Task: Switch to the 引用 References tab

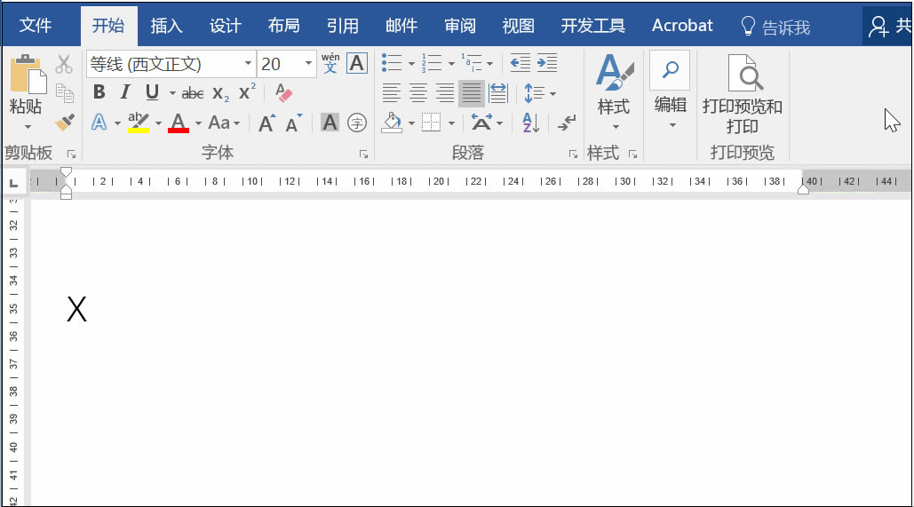Action: (343, 26)
